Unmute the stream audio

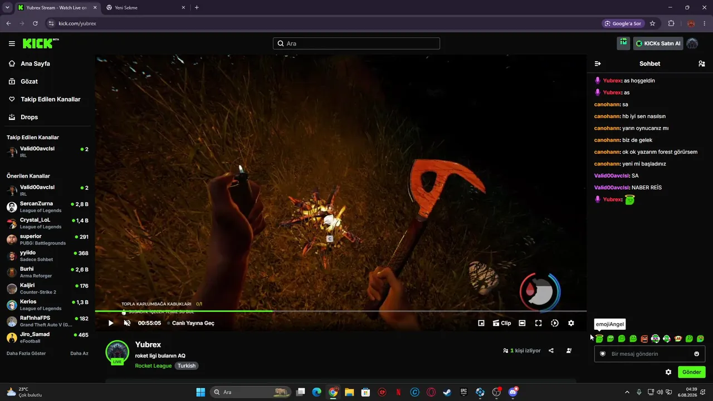pos(127,323)
